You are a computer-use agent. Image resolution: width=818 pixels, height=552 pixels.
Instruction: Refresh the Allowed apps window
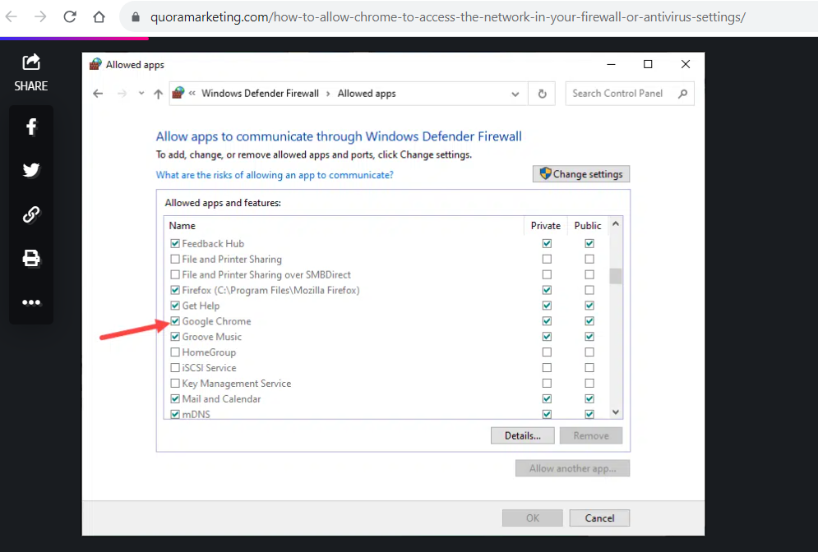(542, 94)
